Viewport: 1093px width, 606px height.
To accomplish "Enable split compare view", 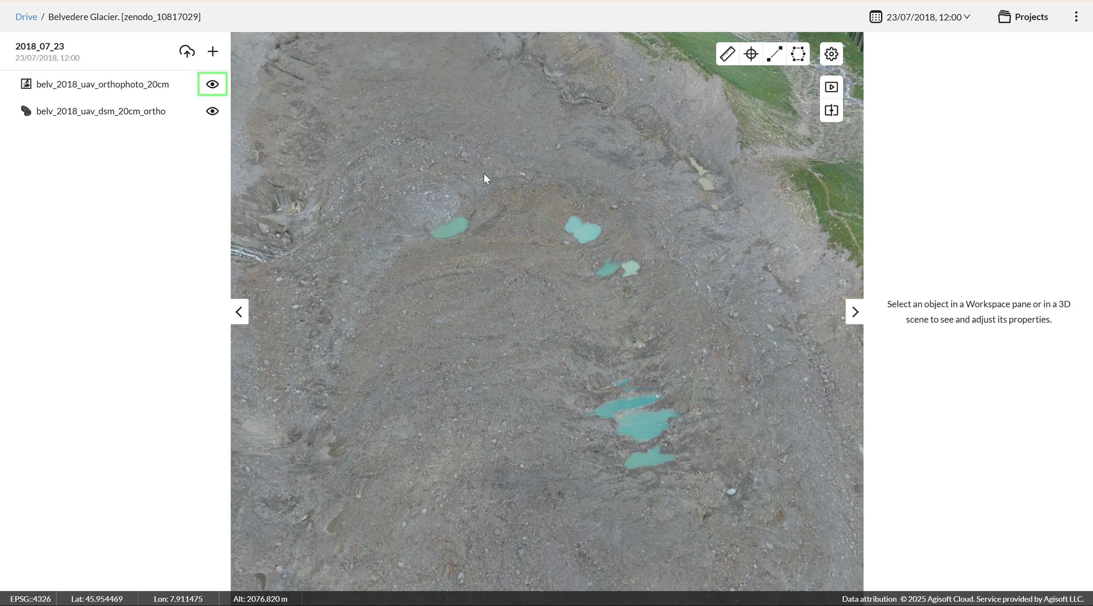I will [831, 111].
